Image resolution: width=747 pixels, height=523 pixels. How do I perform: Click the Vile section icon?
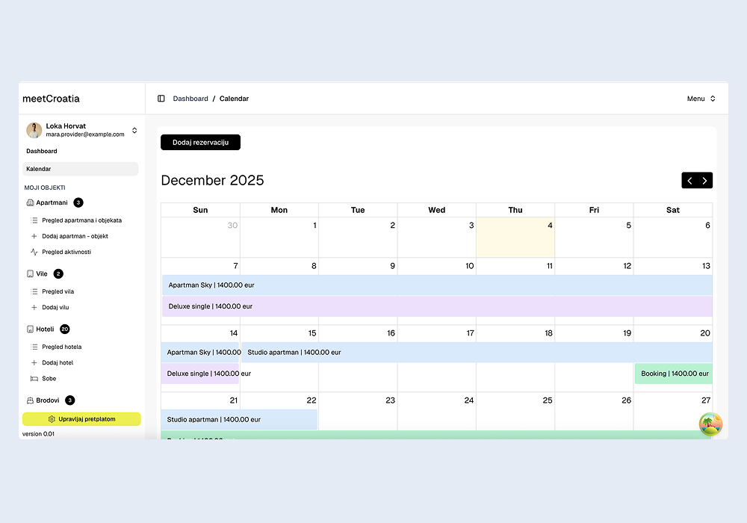(30, 274)
